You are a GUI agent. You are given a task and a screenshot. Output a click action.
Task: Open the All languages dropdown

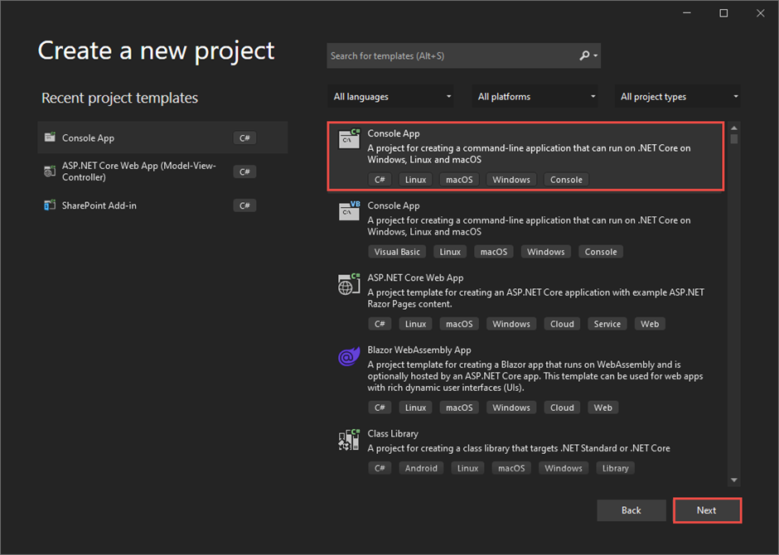tap(390, 96)
